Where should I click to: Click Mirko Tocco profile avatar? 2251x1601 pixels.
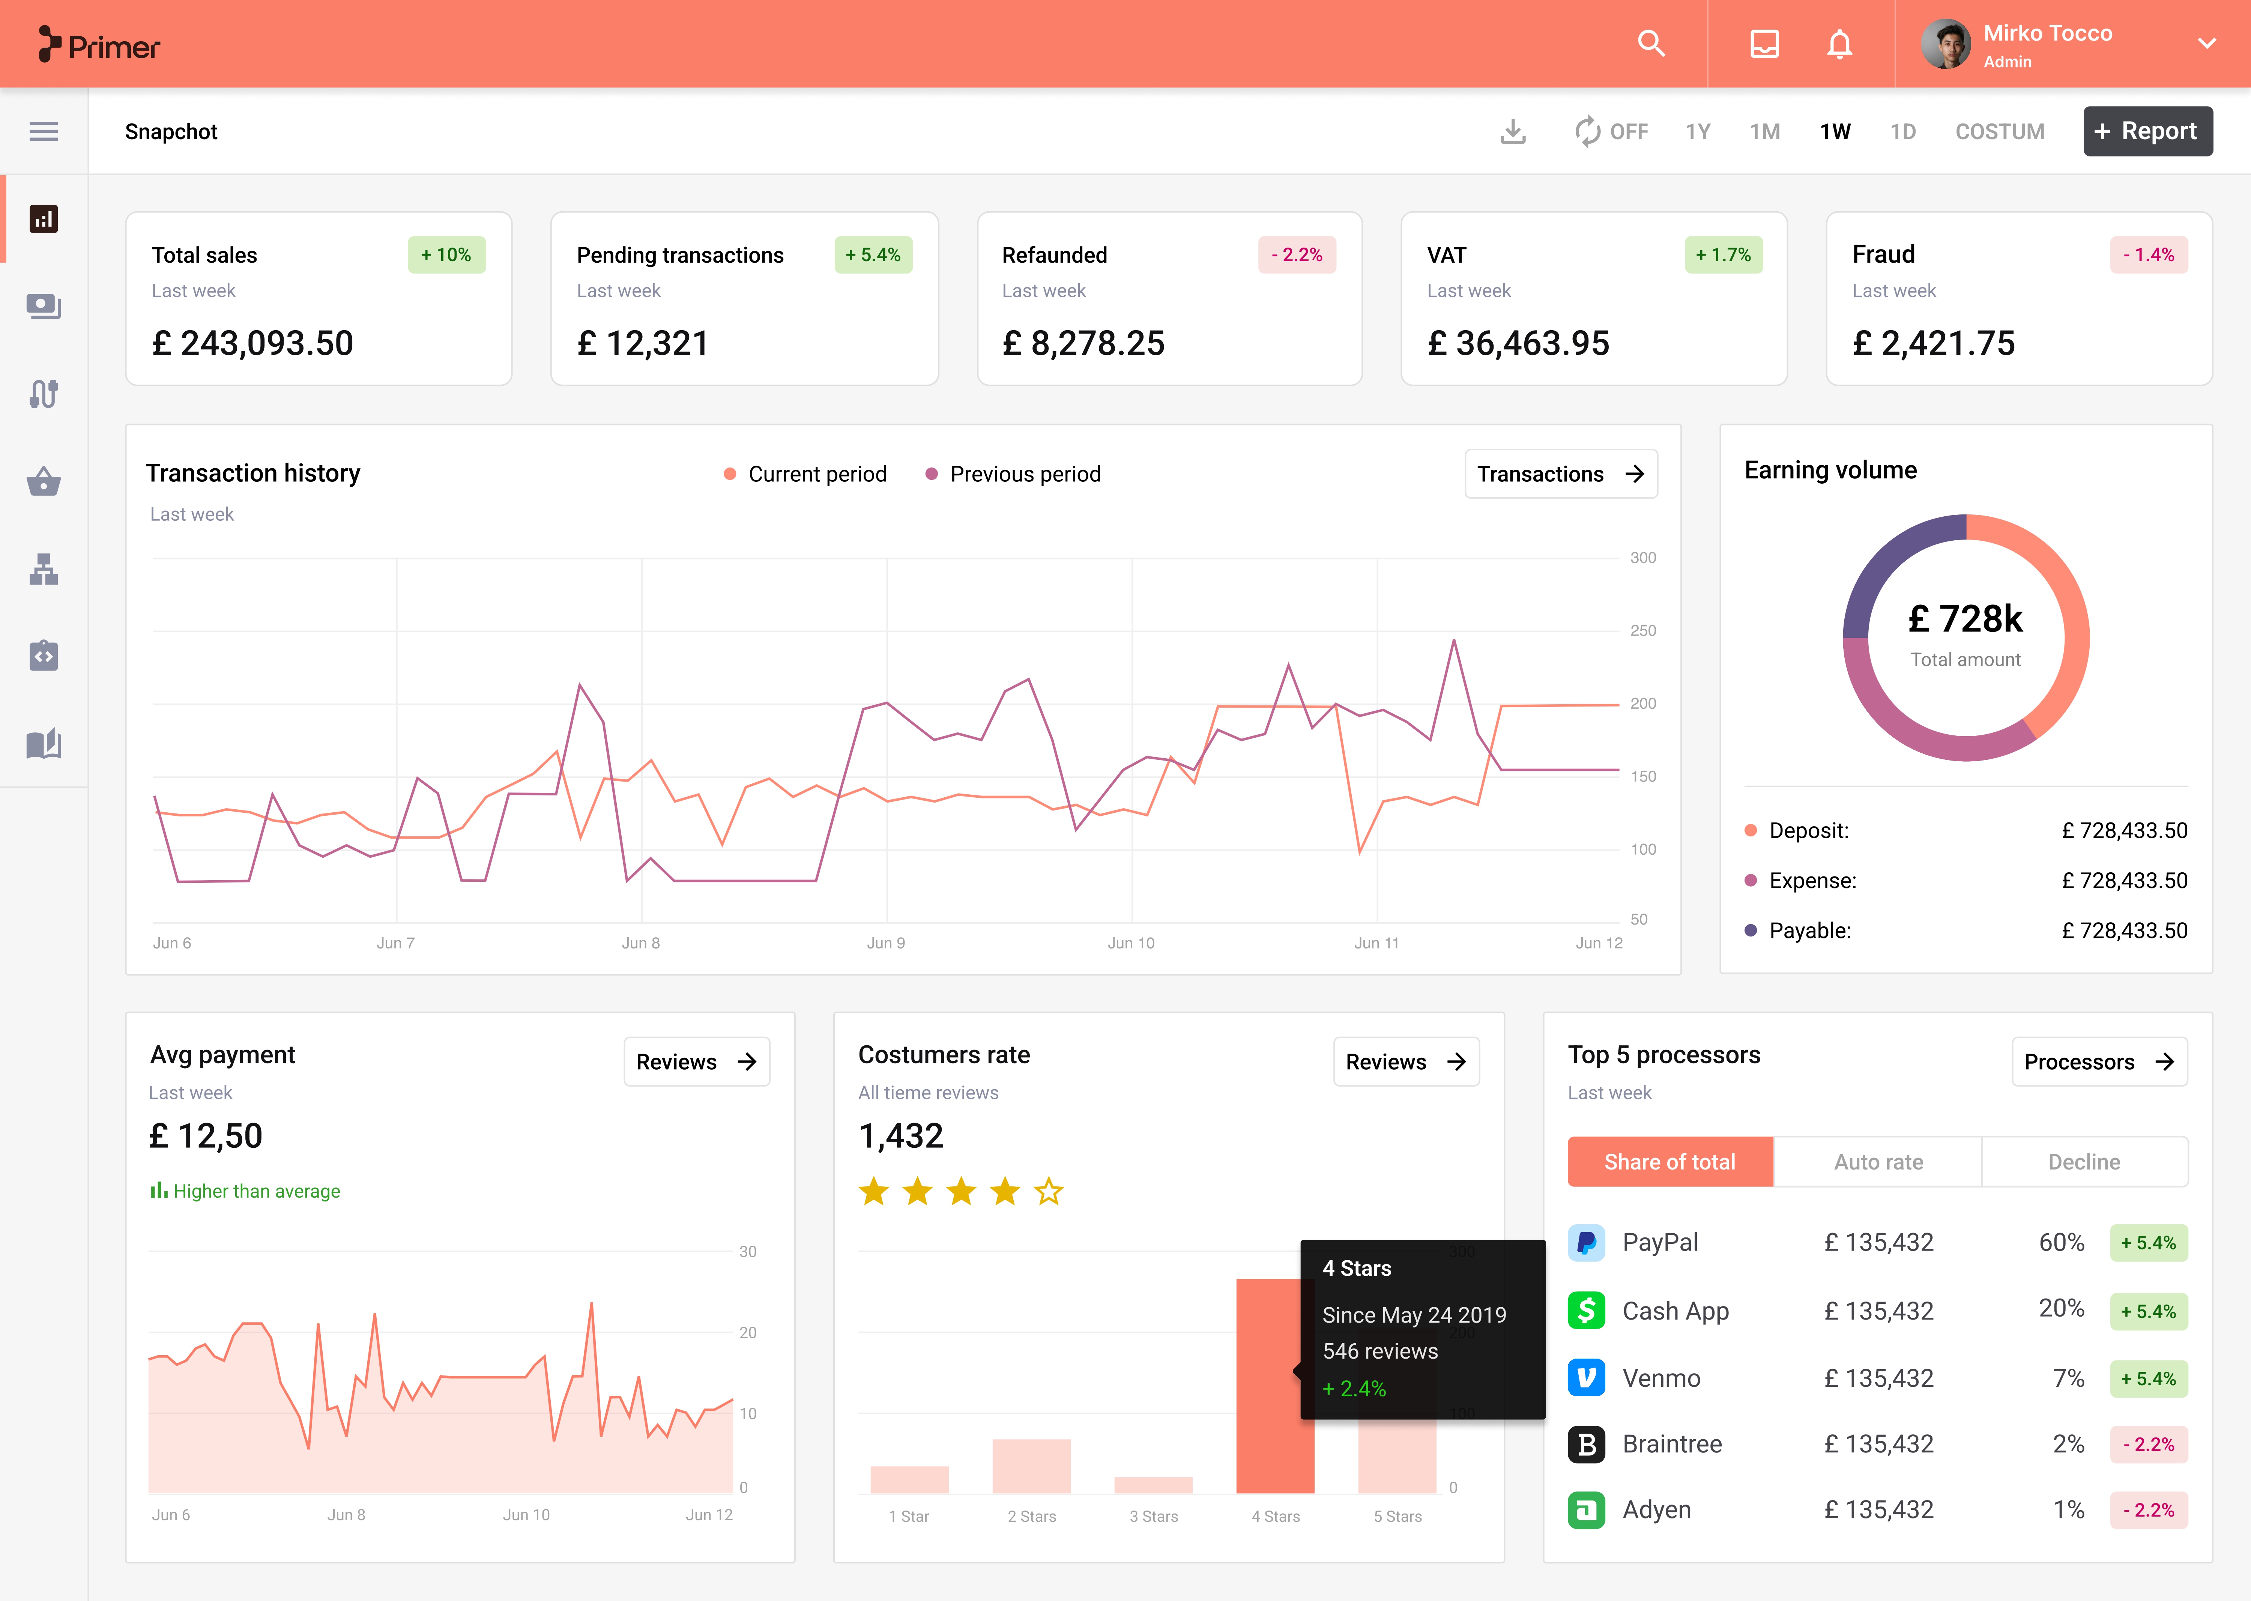(1946, 44)
